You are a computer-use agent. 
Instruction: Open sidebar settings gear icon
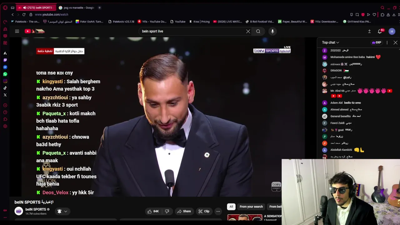pos(5,126)
